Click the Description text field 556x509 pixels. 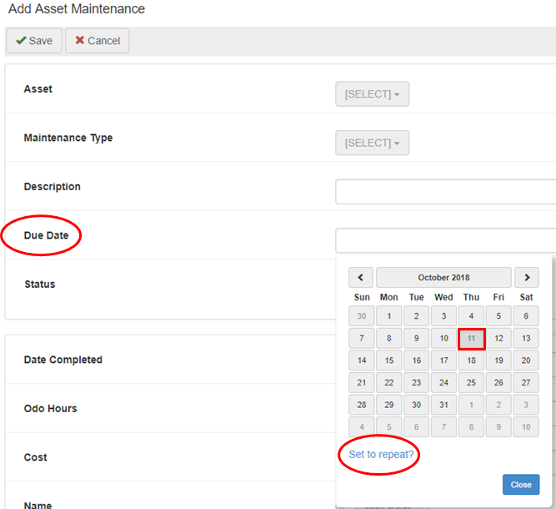445,192
